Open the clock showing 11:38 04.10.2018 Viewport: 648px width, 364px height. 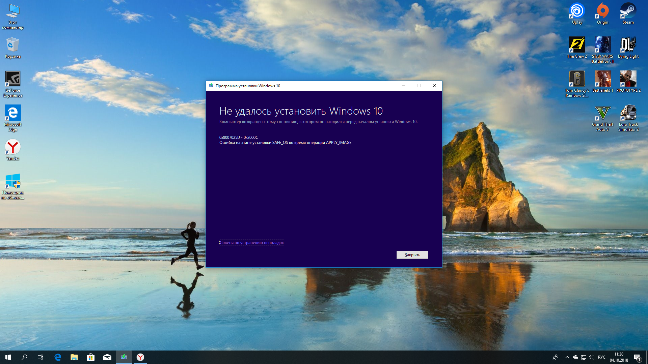tap(619, 357)
